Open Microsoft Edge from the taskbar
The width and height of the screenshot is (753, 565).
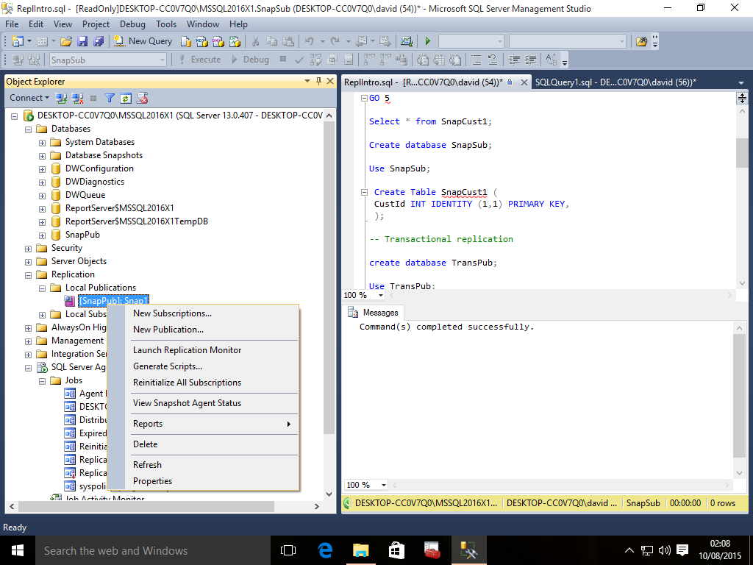point(325,550)
